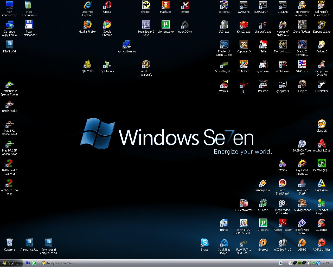The width and height of the screenshot is (333, 267).
Task: Launch uTorrent from the quick launch bar
Action: (34, 263)
